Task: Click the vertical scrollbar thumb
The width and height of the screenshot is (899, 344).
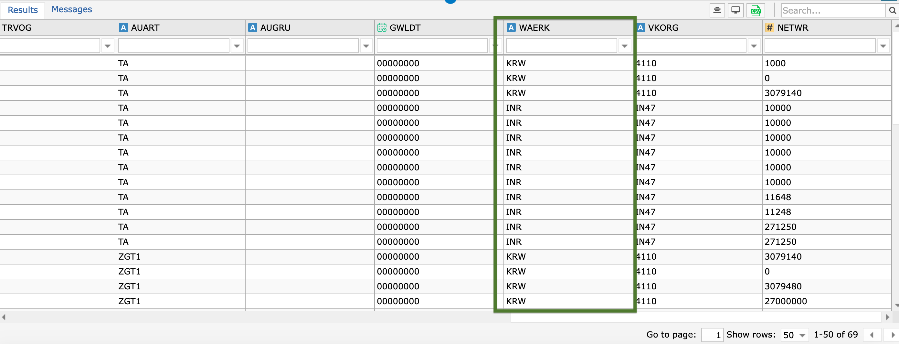Action: 896,78
